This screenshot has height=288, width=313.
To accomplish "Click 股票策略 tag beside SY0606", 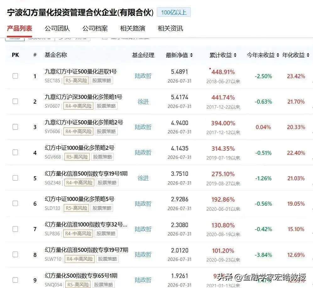I will tap(106, 132).
